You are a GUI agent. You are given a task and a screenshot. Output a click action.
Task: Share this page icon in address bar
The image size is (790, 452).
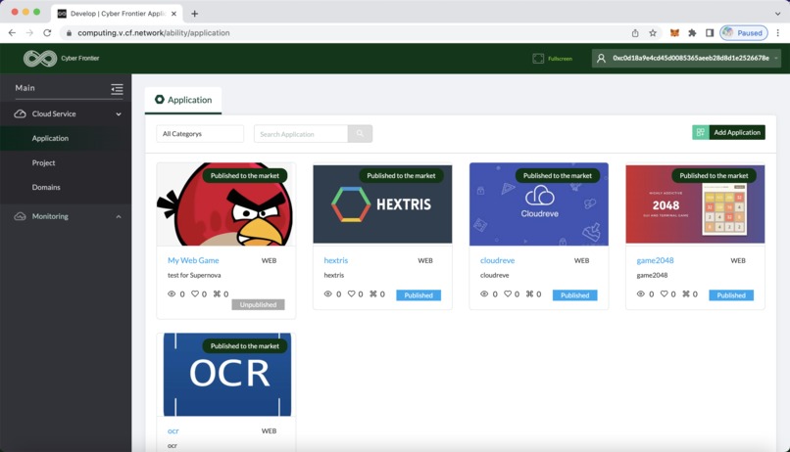click(635, 32)
